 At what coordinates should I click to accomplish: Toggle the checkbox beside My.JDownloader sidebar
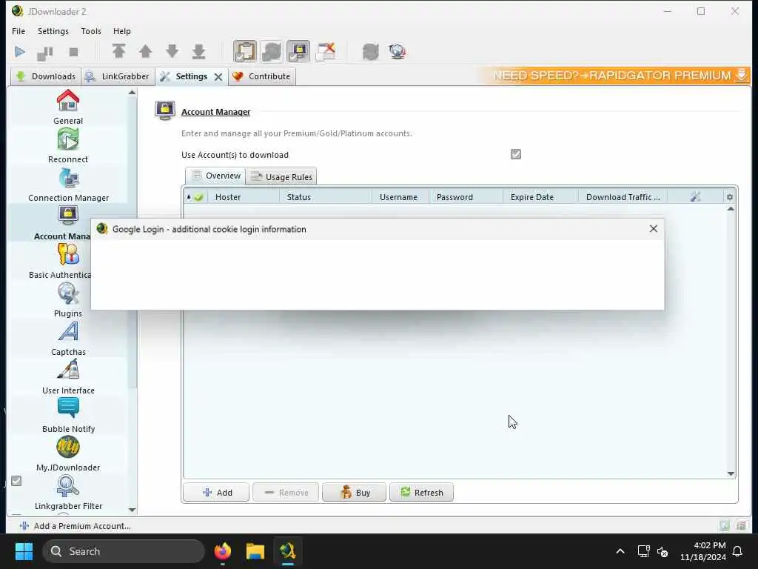pos(16,481)
